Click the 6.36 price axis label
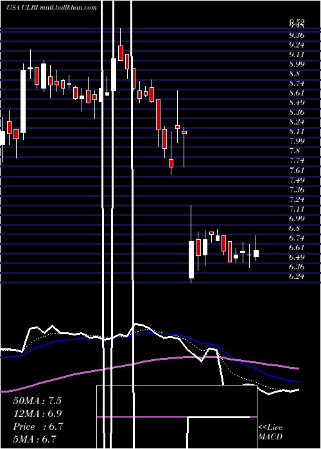The width and height of the screenshot is (321, 449). tap(297, 267)
